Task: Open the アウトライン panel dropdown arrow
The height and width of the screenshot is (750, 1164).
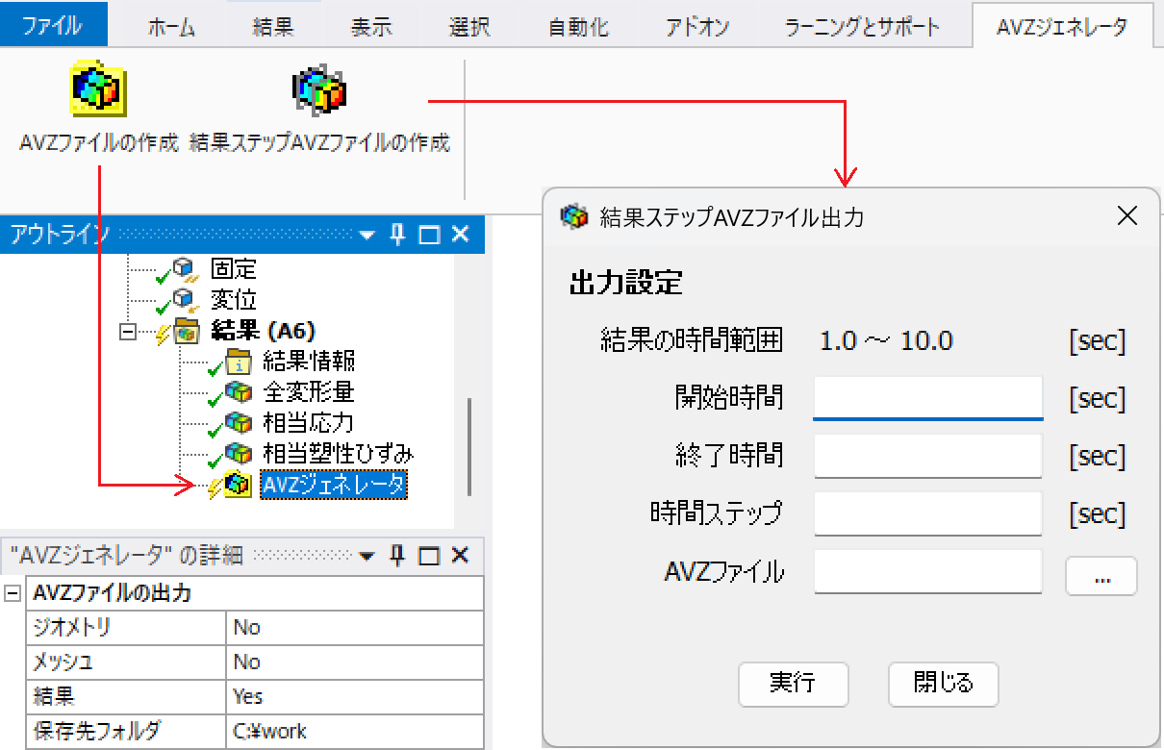Action: point(367,235)
